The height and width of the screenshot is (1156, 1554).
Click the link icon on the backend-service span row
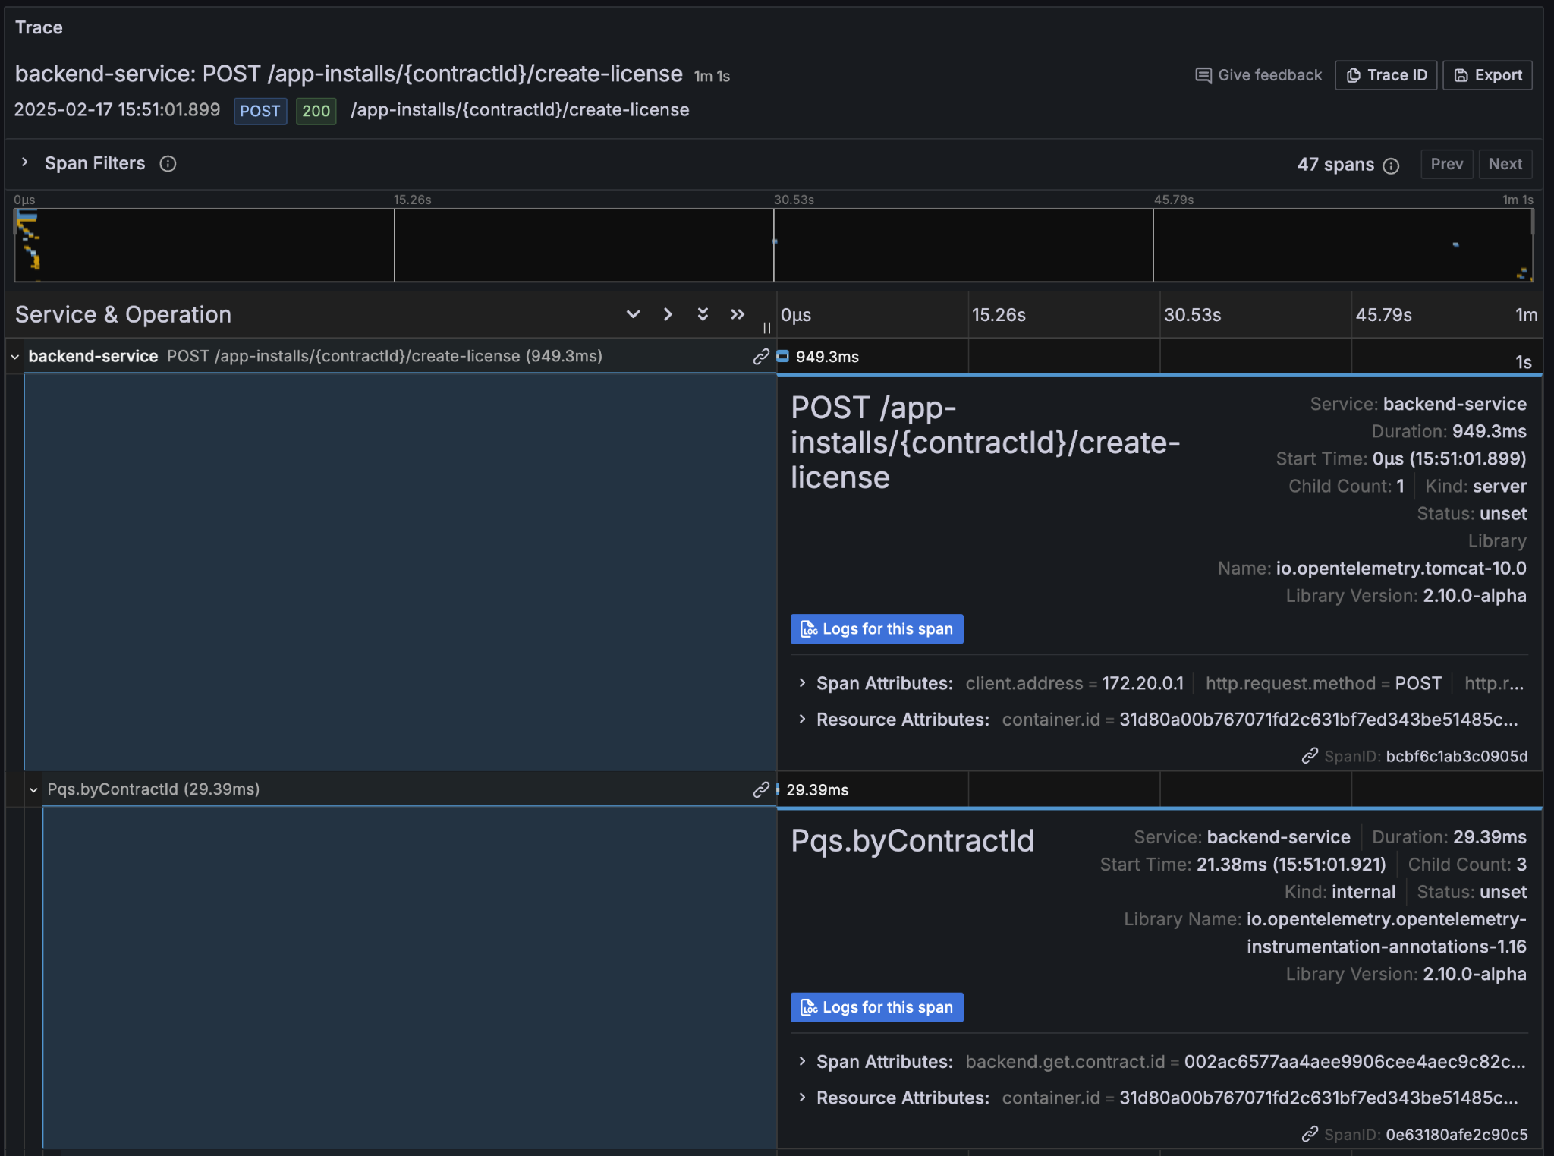[x=760, y=356]
